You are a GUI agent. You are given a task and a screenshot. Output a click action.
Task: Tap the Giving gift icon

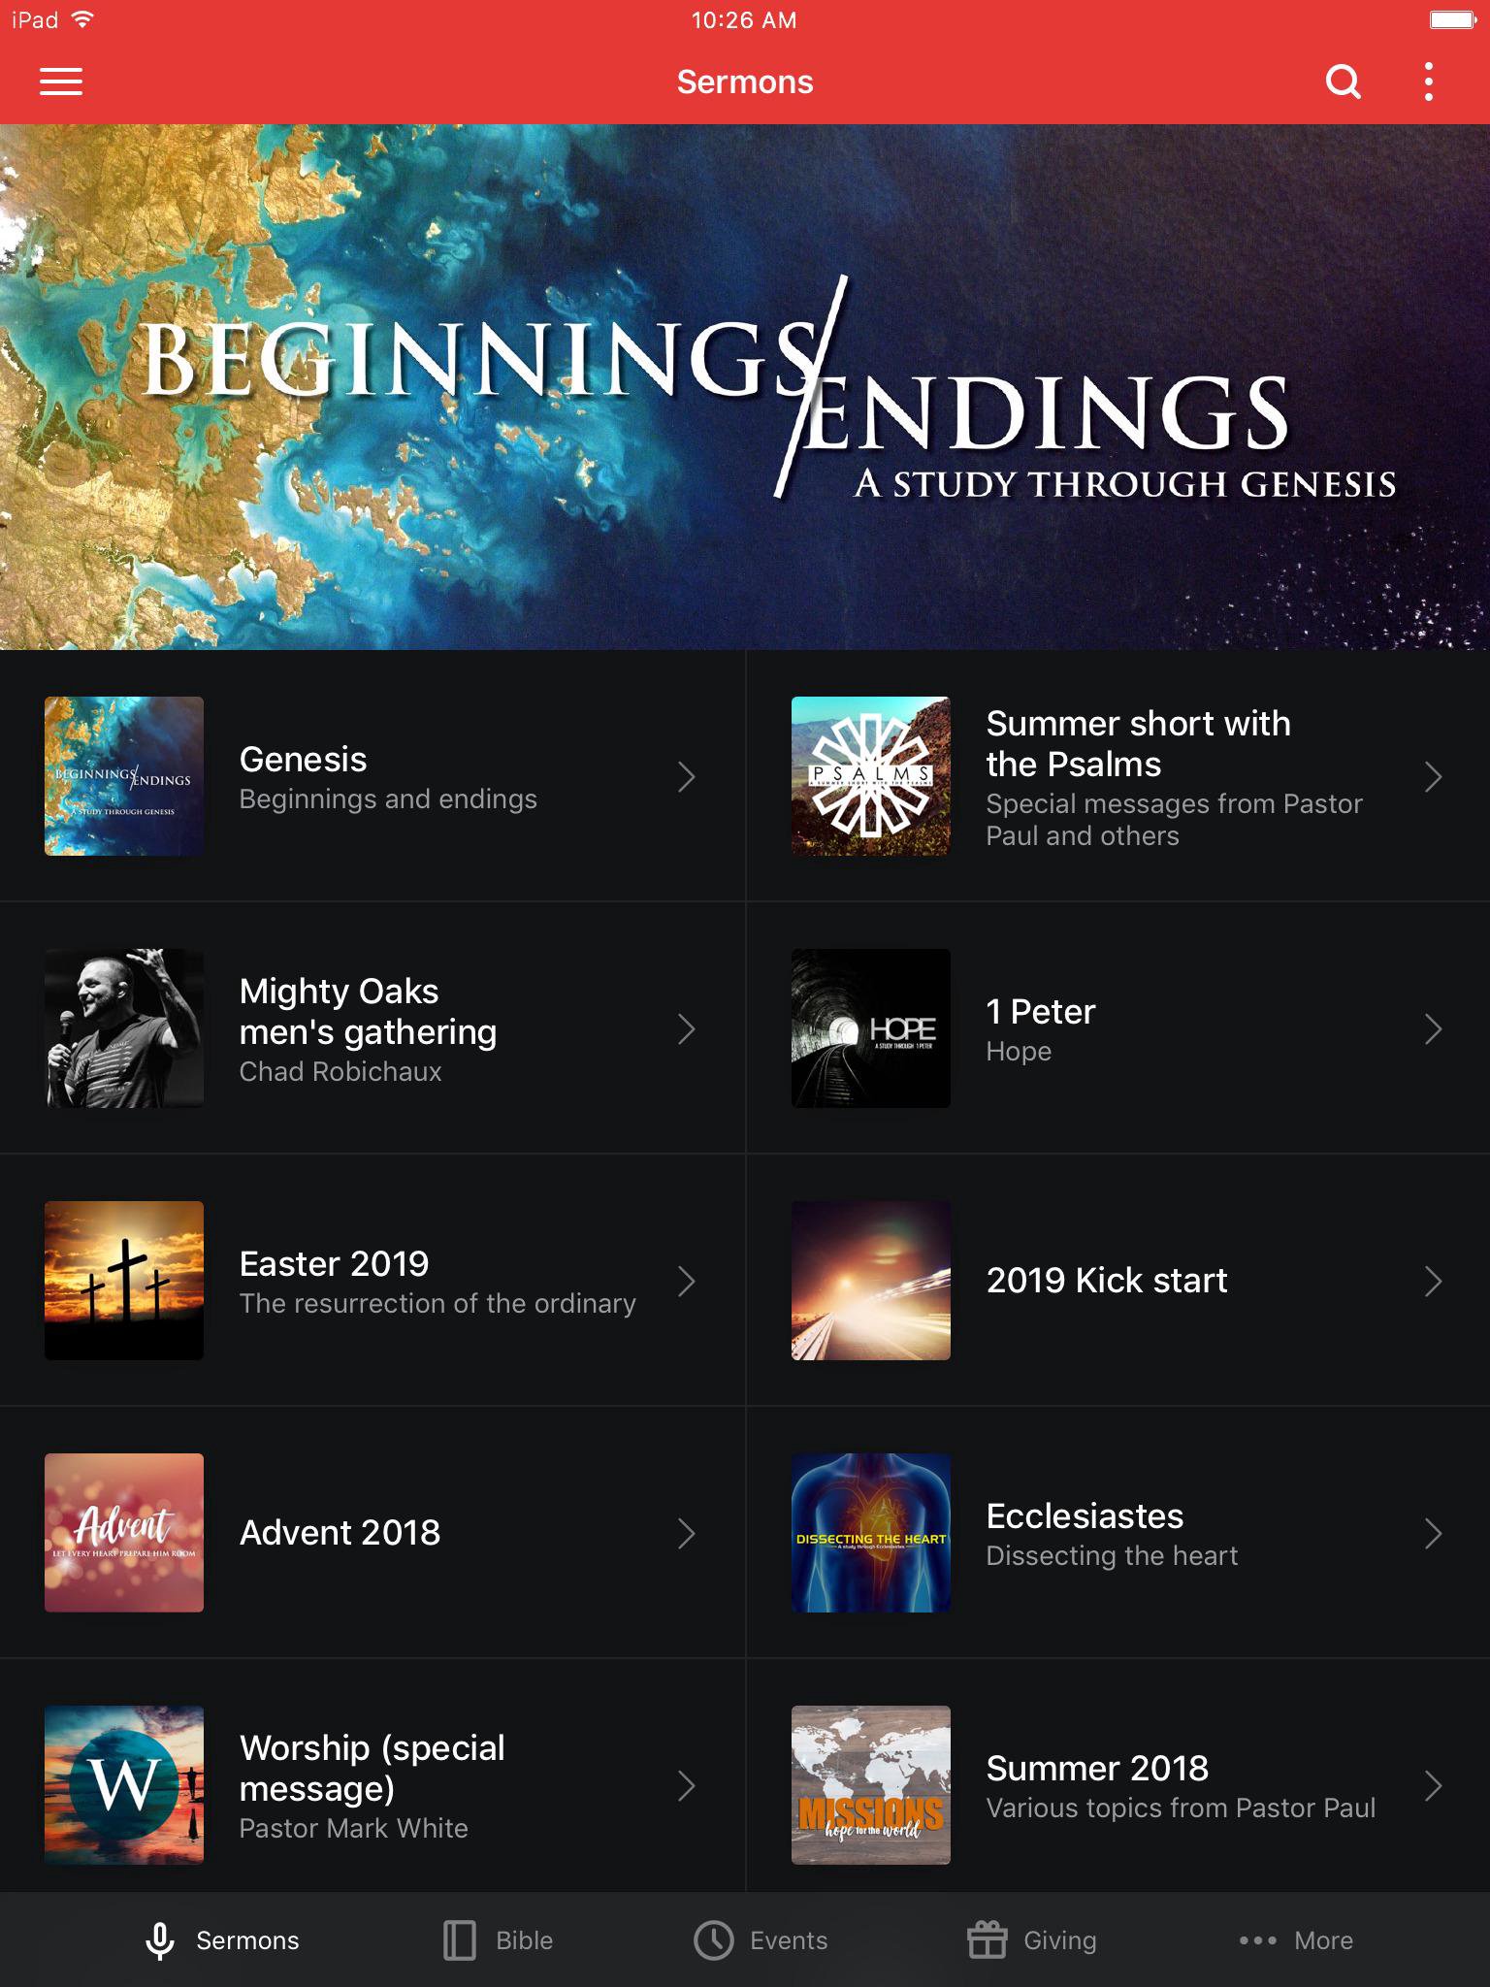tap(988, 1940)
